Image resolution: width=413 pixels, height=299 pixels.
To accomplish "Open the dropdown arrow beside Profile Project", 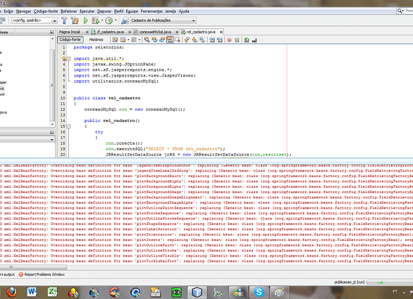I will point(116,20).
